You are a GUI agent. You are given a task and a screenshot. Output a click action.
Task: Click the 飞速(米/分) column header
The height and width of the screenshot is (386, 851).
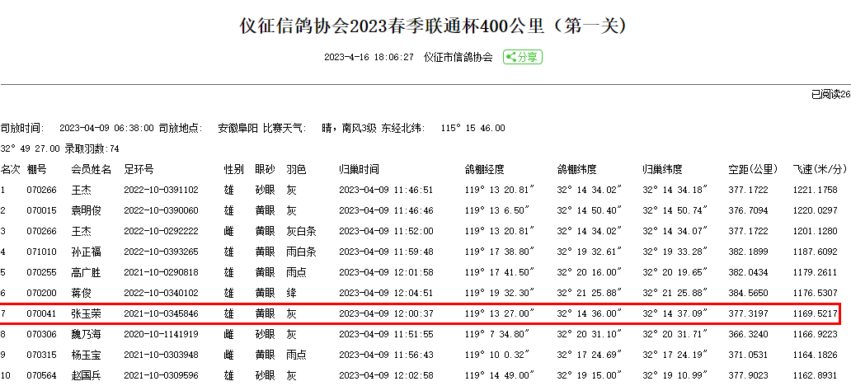[x=819, y=169]
